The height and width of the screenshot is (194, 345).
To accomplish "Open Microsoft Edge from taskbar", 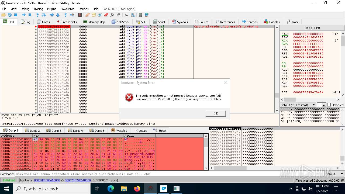I will pos(111,189).
